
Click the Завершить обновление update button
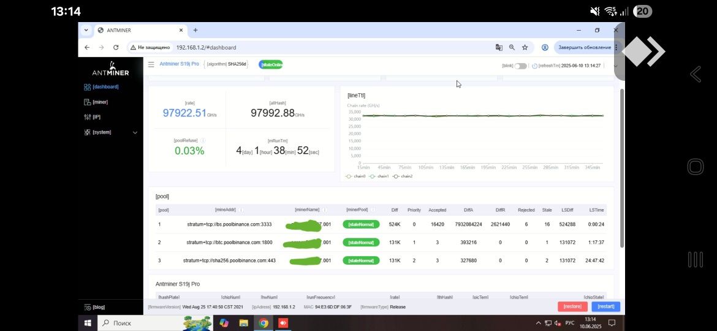584,48
